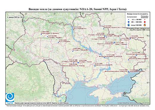The image size is (155, 110).
Task: Click the small red dot in legend
Action: [x=145, y=19]
